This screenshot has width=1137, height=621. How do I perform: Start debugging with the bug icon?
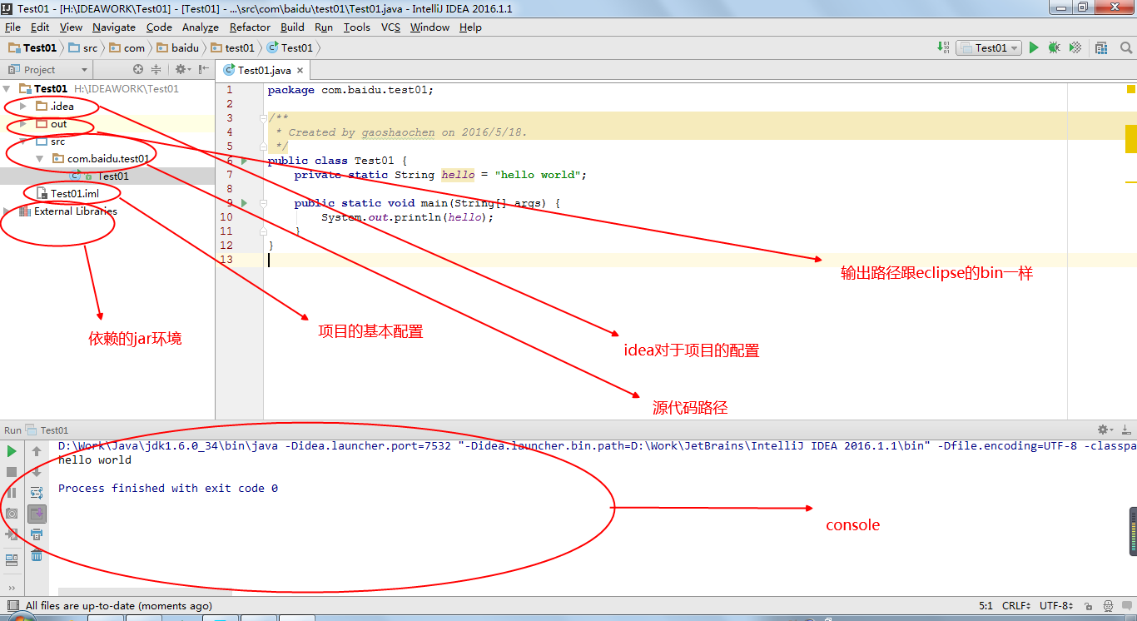click(1054, 47)
